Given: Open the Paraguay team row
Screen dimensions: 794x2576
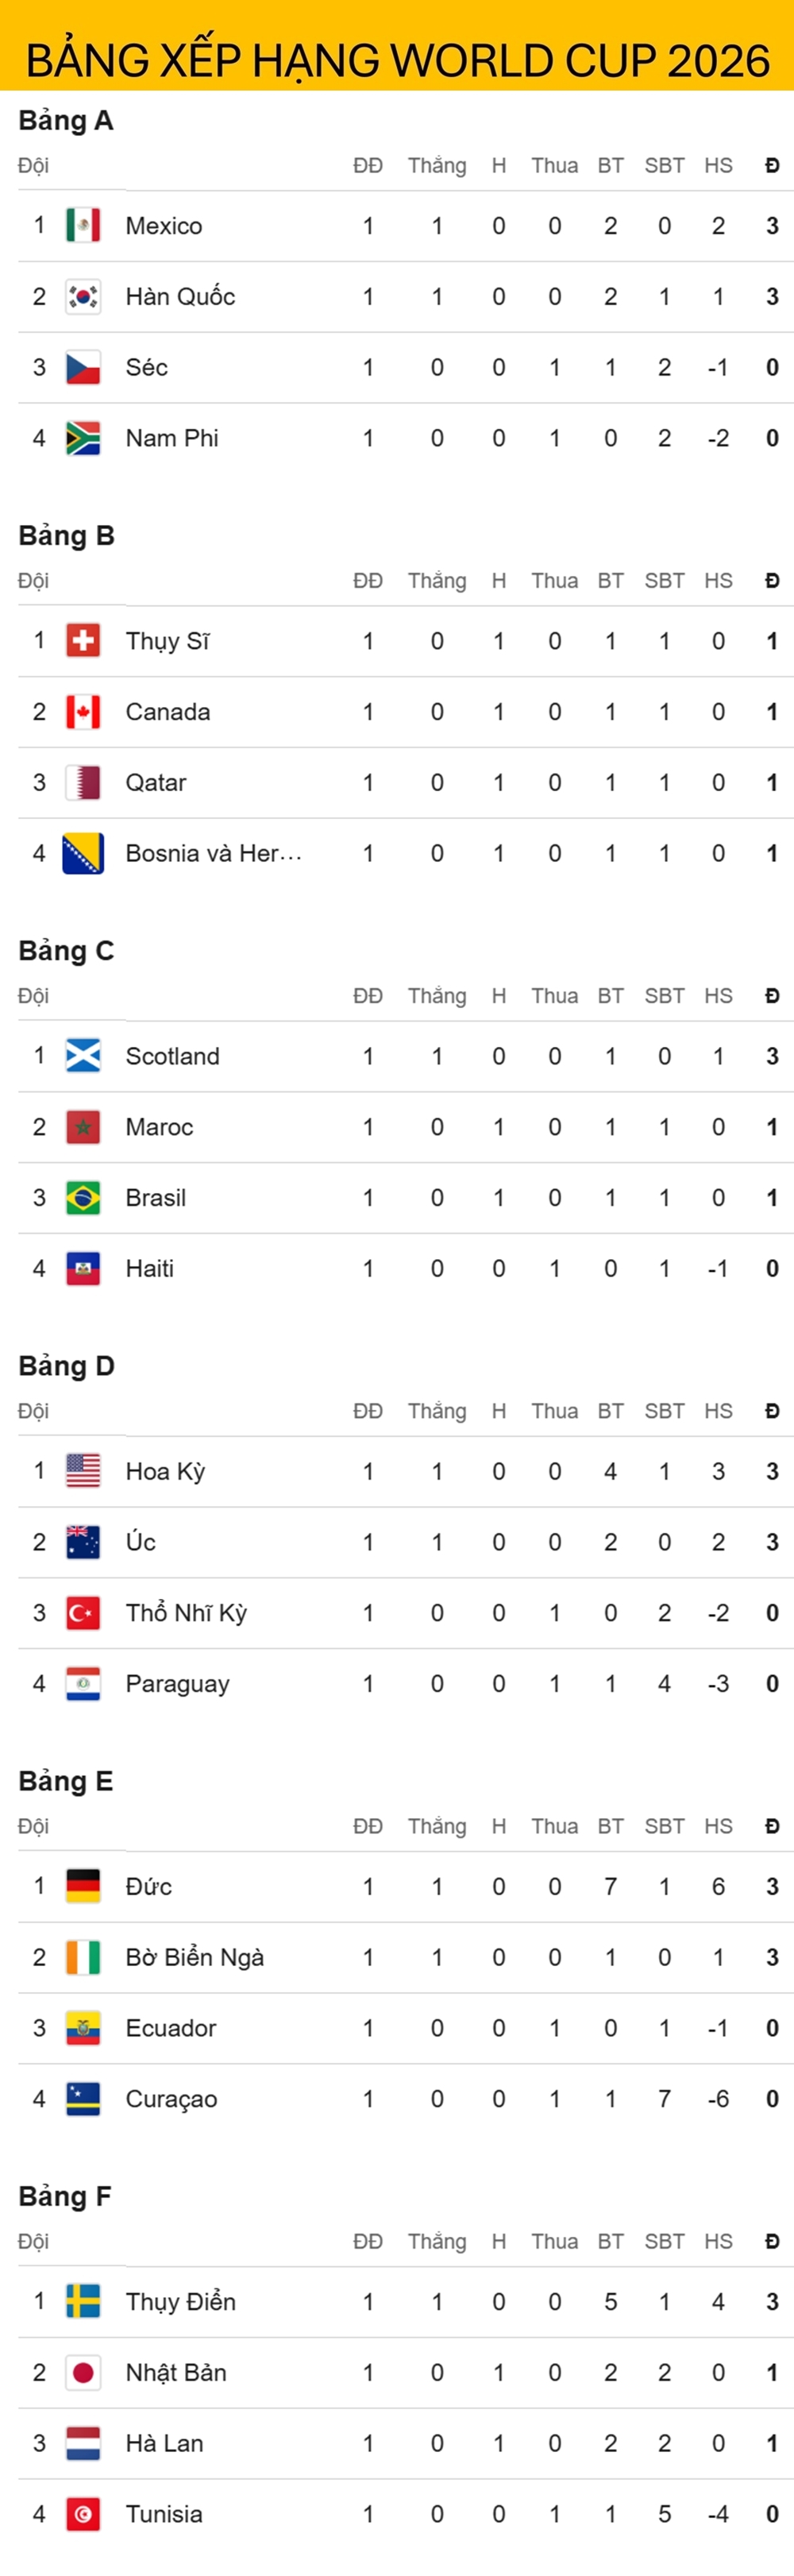Looking at the screenshot, I should [x=405, y=1683].
